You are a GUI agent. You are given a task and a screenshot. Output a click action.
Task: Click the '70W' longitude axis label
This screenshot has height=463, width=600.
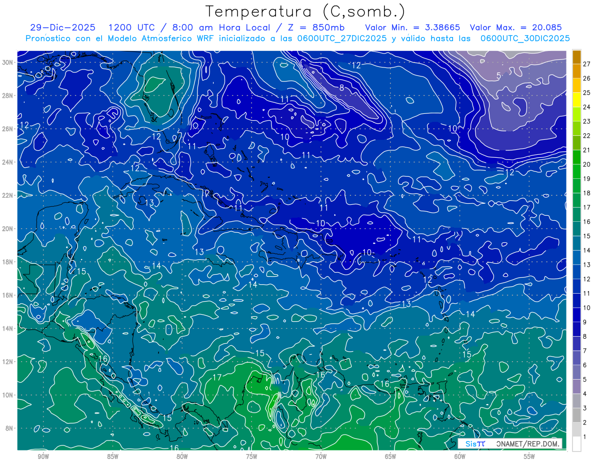(320, 457)
